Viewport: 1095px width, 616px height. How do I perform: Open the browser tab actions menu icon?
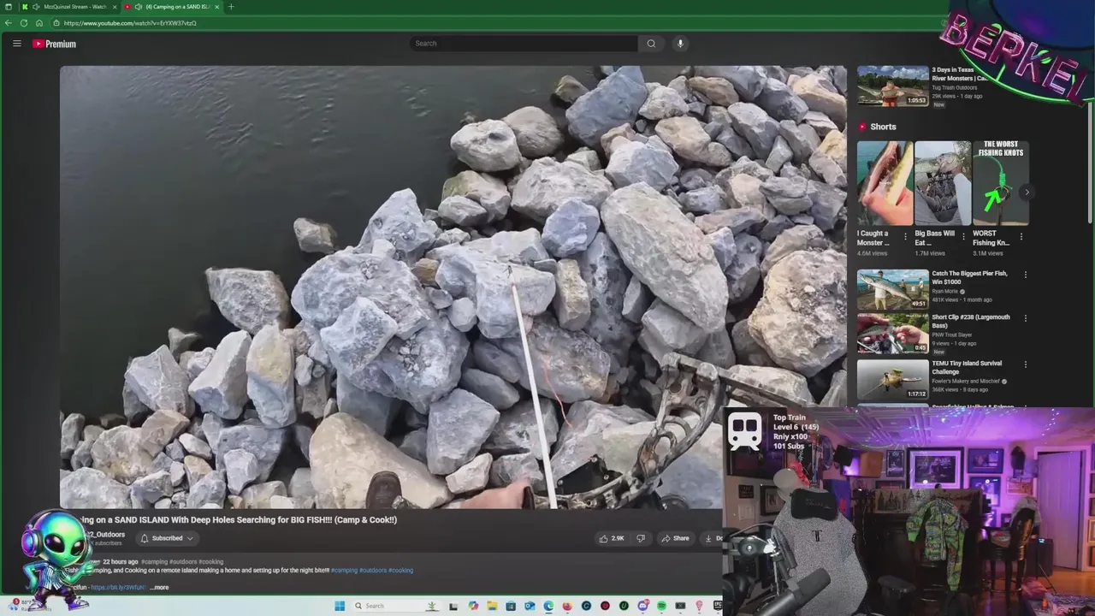(9, 7)
